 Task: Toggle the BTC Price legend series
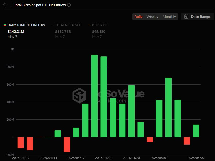(99, 25)
